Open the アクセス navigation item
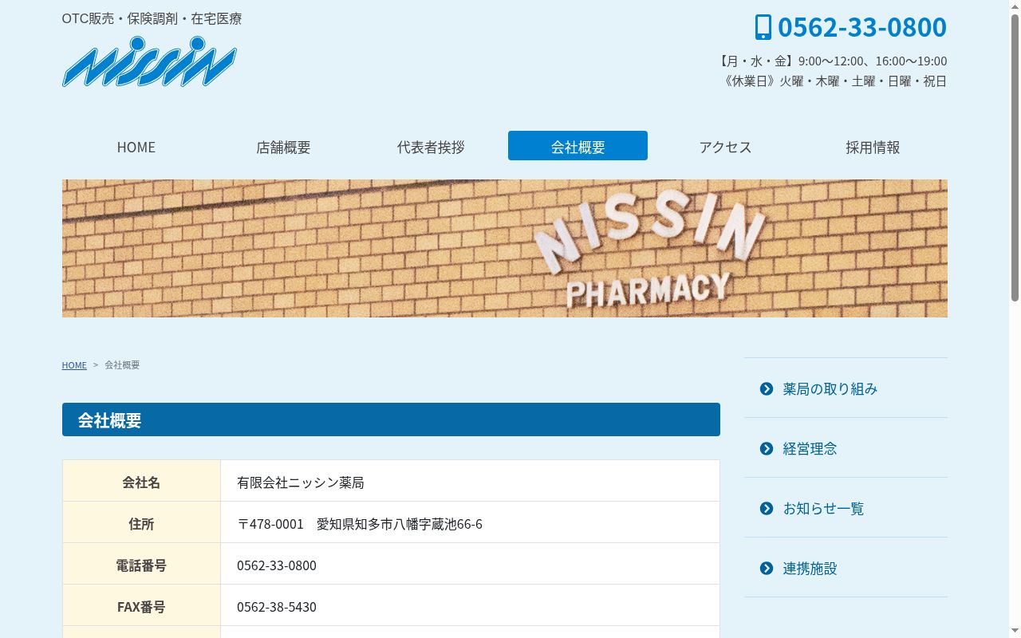1021x638 pixels. point(725,146)
